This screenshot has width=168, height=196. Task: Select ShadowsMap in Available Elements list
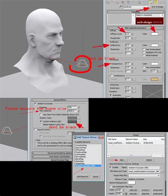(81, 152)
